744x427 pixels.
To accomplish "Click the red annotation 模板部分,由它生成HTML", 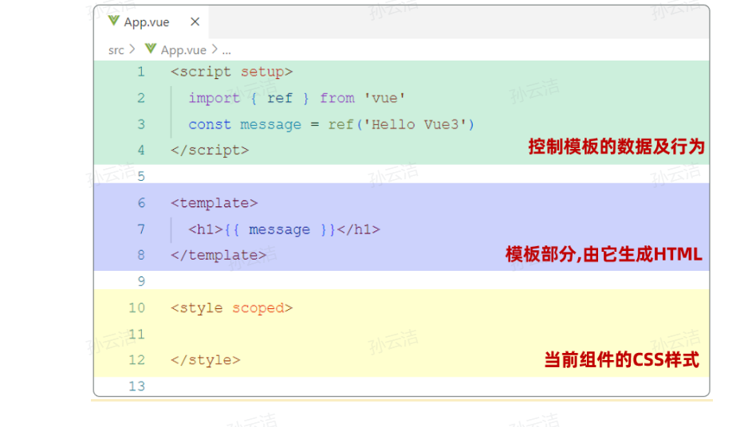I will 604,254.
